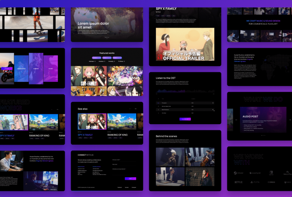Screen dimensions: 292x197
Task: Open the middle purple filter dropdown under Featured works
Action: pyautogui.click(x=107, y=58)
